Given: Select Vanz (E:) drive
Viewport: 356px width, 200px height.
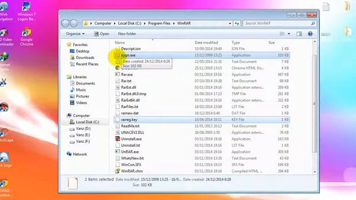Looking at the screenshot, I should coord(80,135).
